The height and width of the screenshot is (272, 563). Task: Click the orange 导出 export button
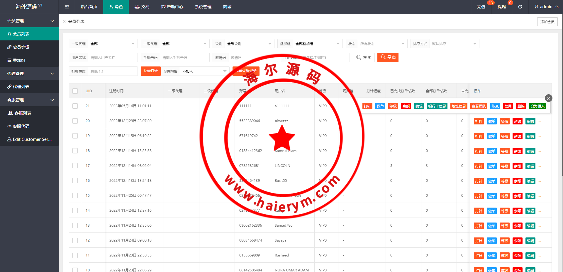(x=388, y=57)
